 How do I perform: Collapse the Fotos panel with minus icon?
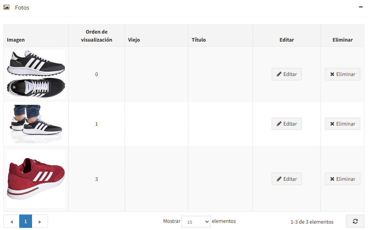pyautogui.click(x=361, y=7)
